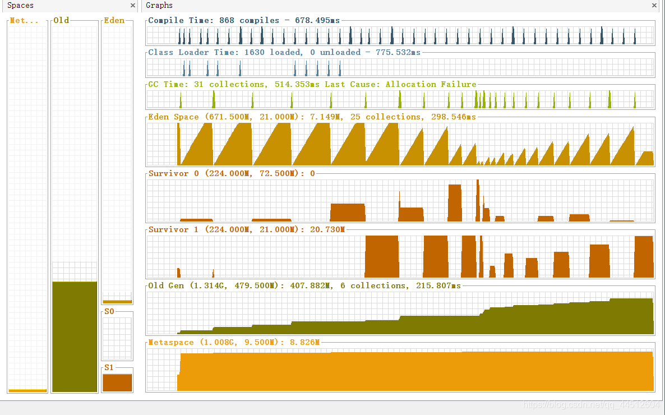Select the Spaces panel title
Screen dimensions: 665x415
point(20,6)
